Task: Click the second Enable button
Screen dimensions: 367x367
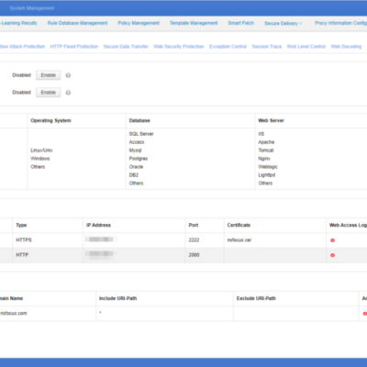Action: point(49,93)
